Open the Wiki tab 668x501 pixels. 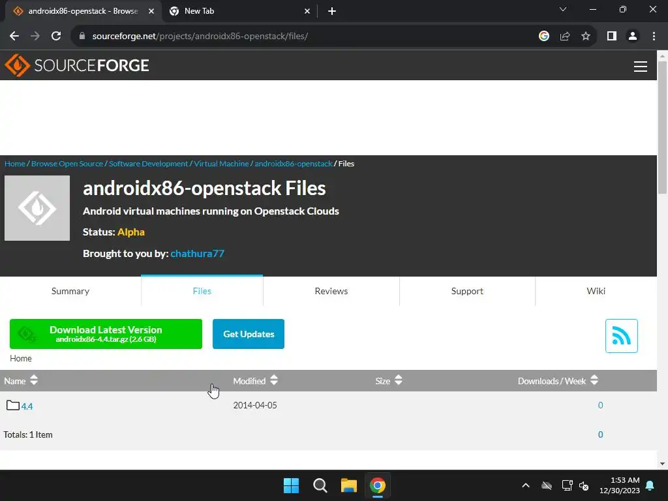(596, 291)
